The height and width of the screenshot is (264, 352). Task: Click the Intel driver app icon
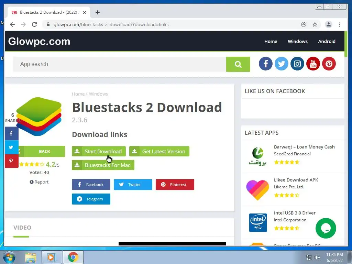[258, 222]
